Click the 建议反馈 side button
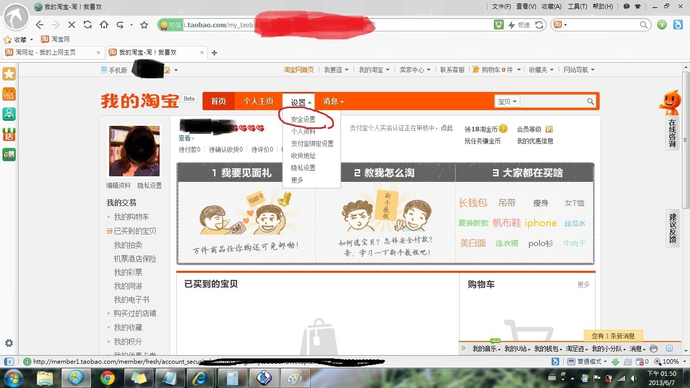Viewport: 690px width, 388px height. click(x=672, y=228)
